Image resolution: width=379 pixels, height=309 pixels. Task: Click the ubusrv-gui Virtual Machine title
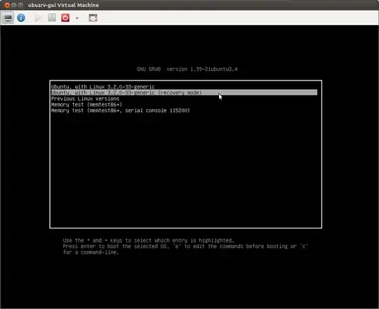63,5
